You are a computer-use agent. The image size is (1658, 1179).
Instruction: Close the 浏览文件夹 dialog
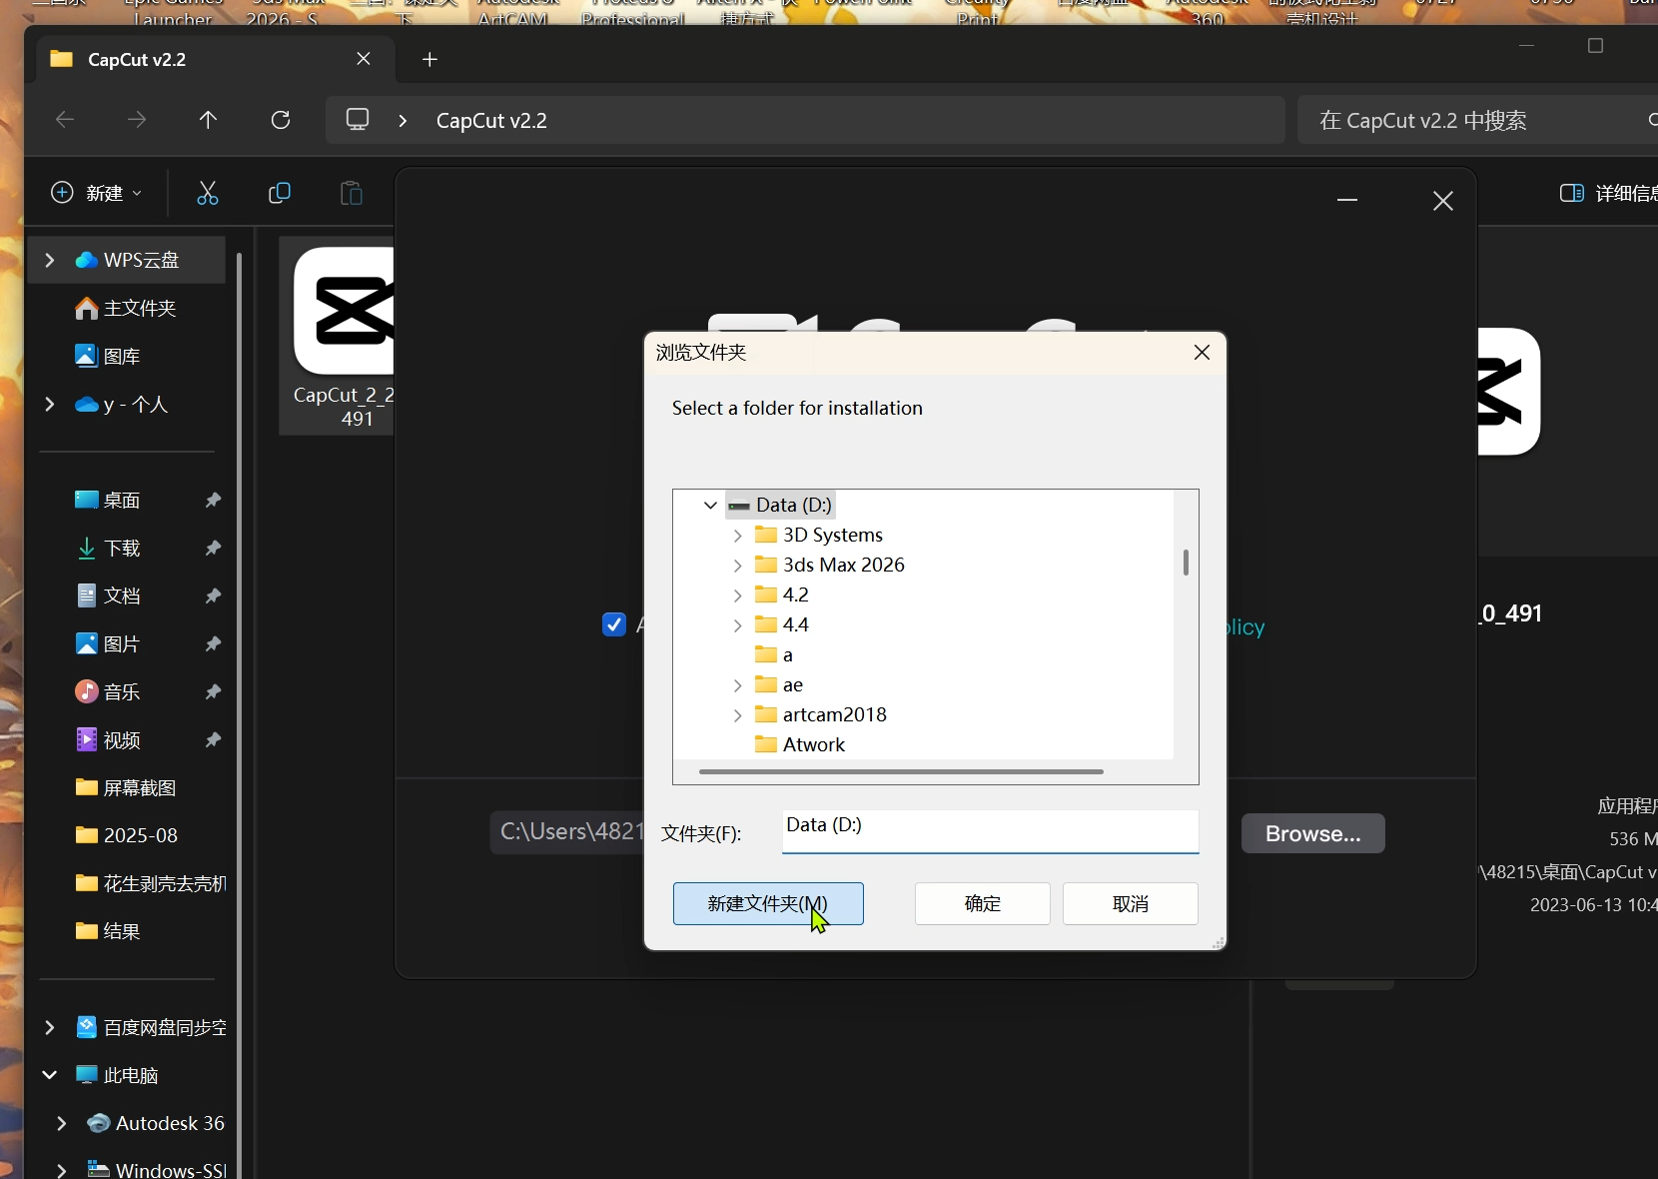tap(1202, 352)
